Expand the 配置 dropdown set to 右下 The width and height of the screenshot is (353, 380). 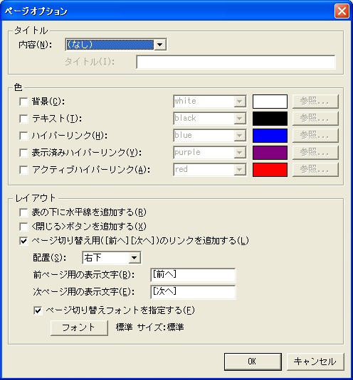click(112, 258)
